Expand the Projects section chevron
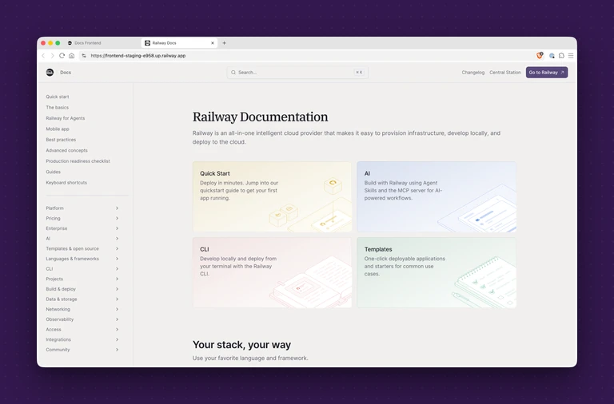The width and height of the screenshot is (614, 404). pos(117,279)
